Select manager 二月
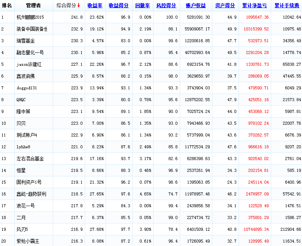 [21, 217]
